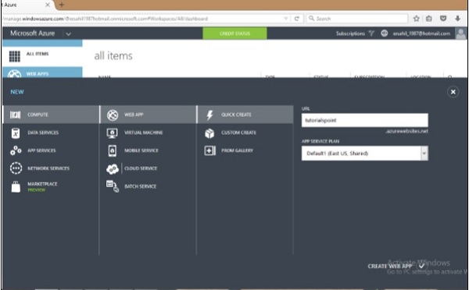Expand the Microsoft Azure chevron menu
469x290 pixels.
pyautogui.click(x=68, y=34)
